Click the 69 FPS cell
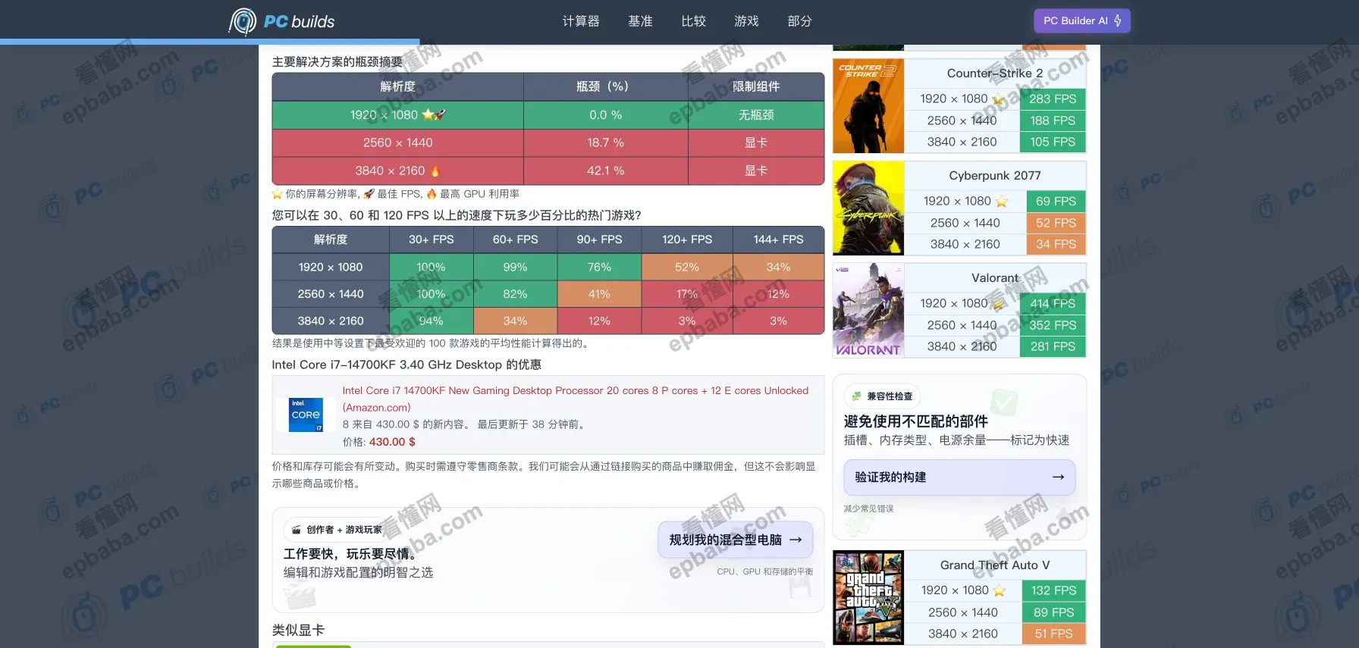The image size is (1359, 648). pos(1056,201)
